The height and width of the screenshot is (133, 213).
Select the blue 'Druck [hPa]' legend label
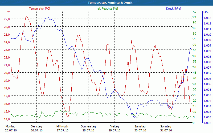tap(174, 9)
